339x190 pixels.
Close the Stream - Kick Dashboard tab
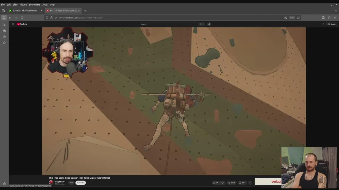(41, 11)
